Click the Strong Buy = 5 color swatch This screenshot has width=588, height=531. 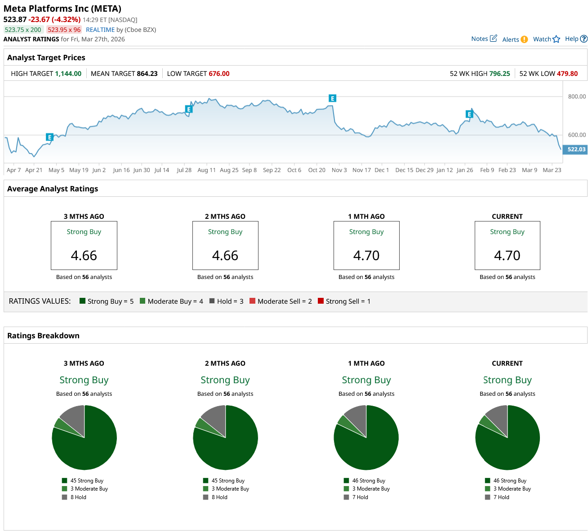pos(83,301)
